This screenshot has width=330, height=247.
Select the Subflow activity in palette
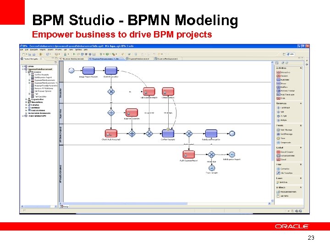[282, 87]
